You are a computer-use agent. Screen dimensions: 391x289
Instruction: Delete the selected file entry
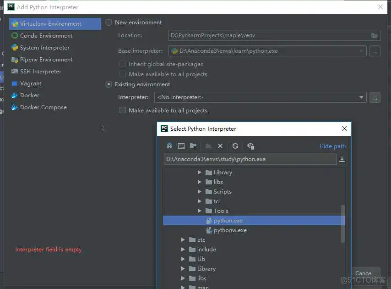point(220,145)
